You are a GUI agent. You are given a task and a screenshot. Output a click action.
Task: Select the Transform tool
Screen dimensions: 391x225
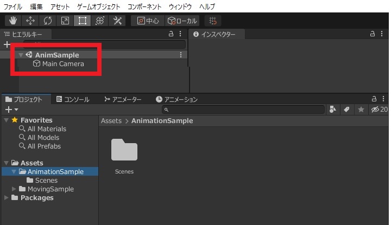click(x=100, y=21)
